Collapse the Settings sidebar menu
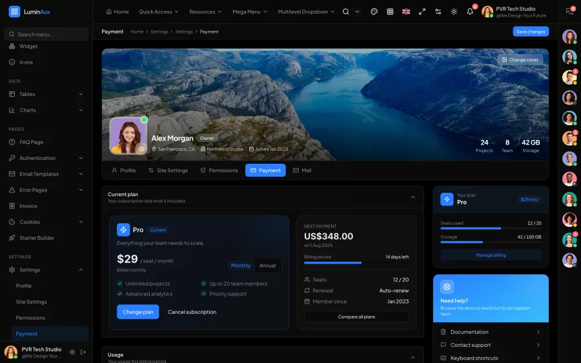 46,270
